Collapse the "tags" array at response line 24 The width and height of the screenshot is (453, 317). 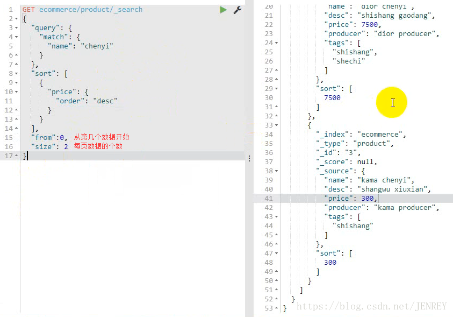(277, 43)
